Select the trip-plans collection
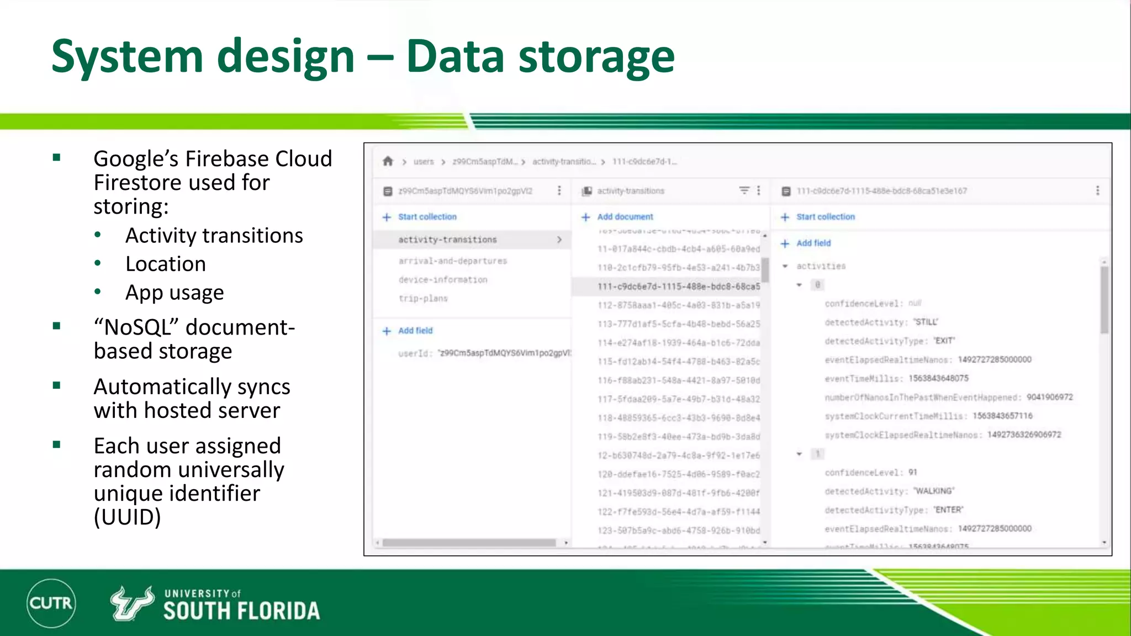The image size is (1131, 636). pos(423,299)
